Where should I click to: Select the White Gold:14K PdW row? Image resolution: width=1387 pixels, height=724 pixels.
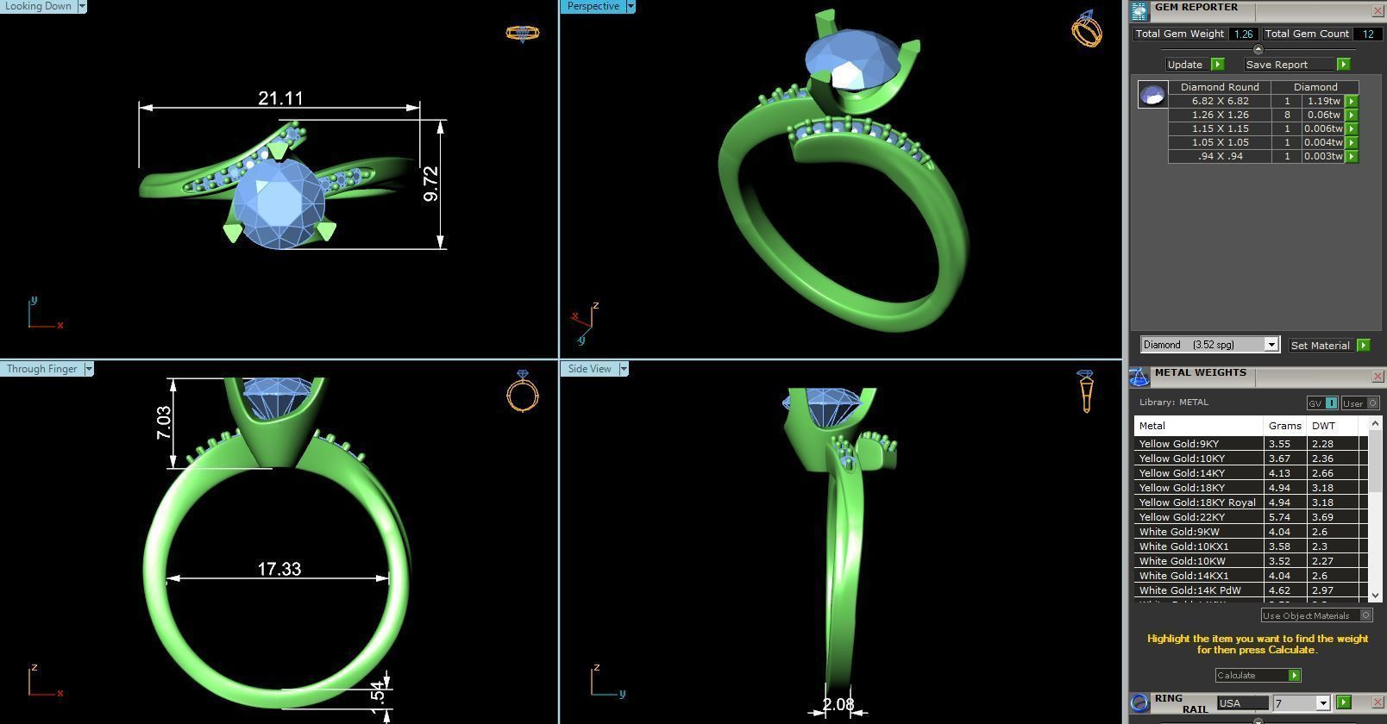coord(1251,590)
